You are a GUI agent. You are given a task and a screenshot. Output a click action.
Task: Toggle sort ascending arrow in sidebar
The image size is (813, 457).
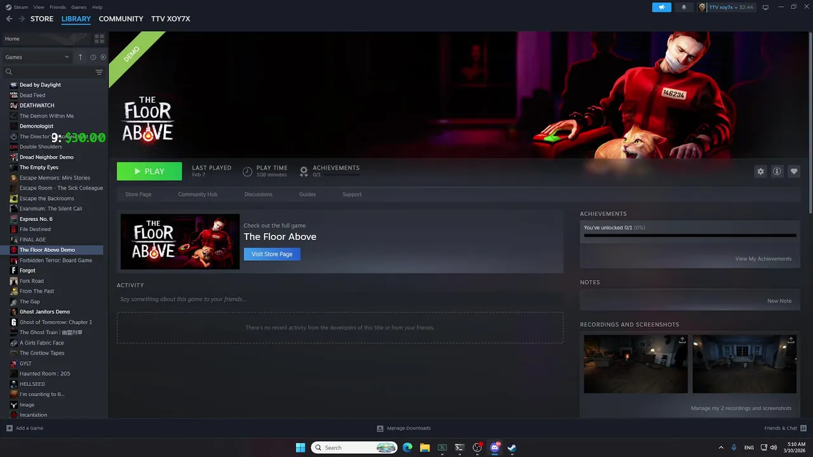click(80, 57)
